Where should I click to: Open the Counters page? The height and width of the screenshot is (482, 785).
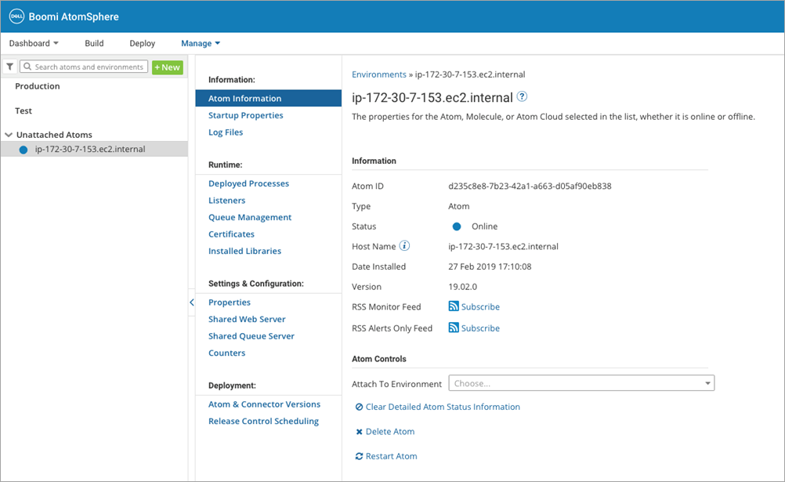(226, 353)
